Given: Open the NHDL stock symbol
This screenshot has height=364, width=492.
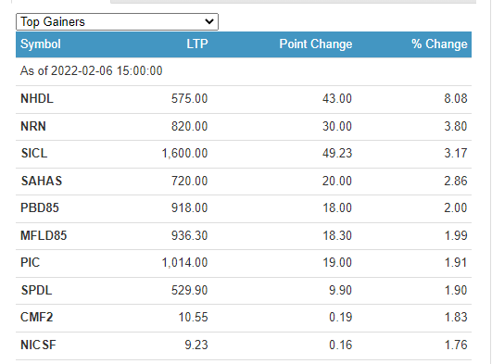Looking at the screenshot, I should (x=37, y=98).
